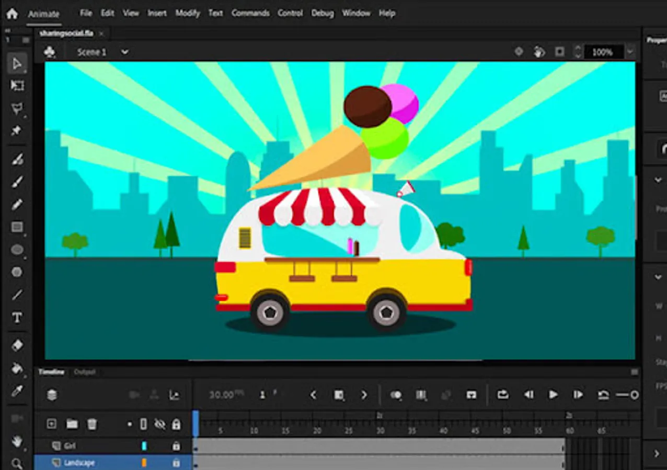Image resolution: width=667 pixels, height=470 pixels.
Task: Choose the Rectangle tool
Action: point(17,227)
